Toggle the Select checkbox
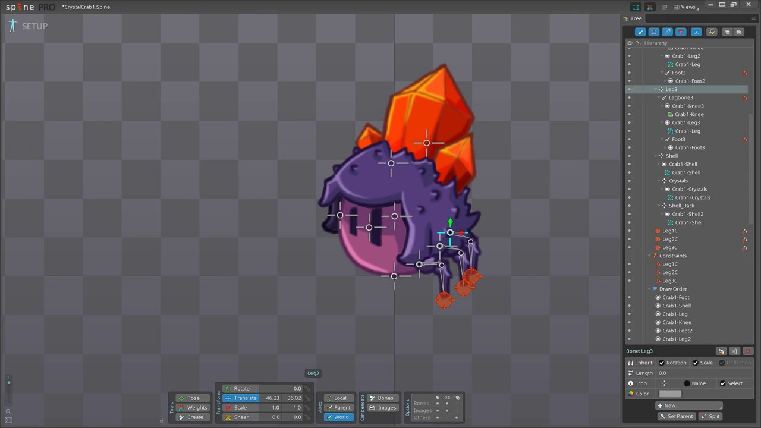This screenshot has height=428, width=761. tap(722, 383)
